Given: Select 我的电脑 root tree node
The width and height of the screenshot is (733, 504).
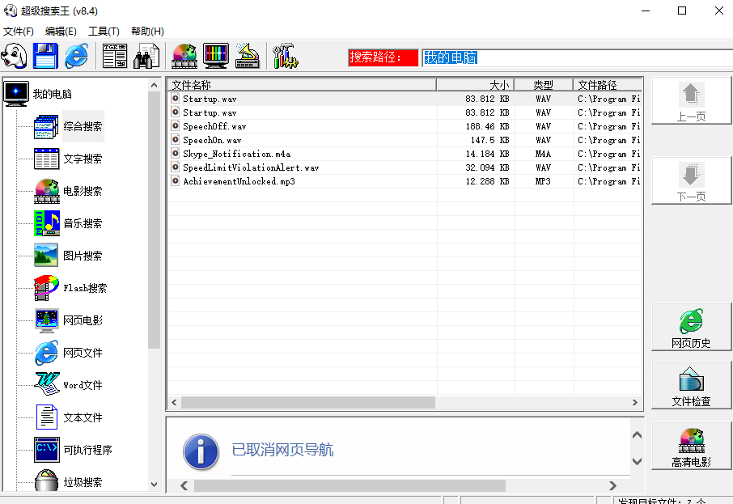Looking at the screenshot, I should tap(53, 94).
